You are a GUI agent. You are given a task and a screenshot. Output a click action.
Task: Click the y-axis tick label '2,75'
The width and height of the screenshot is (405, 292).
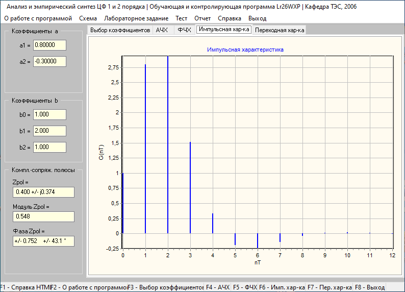[x=113, y=67]
